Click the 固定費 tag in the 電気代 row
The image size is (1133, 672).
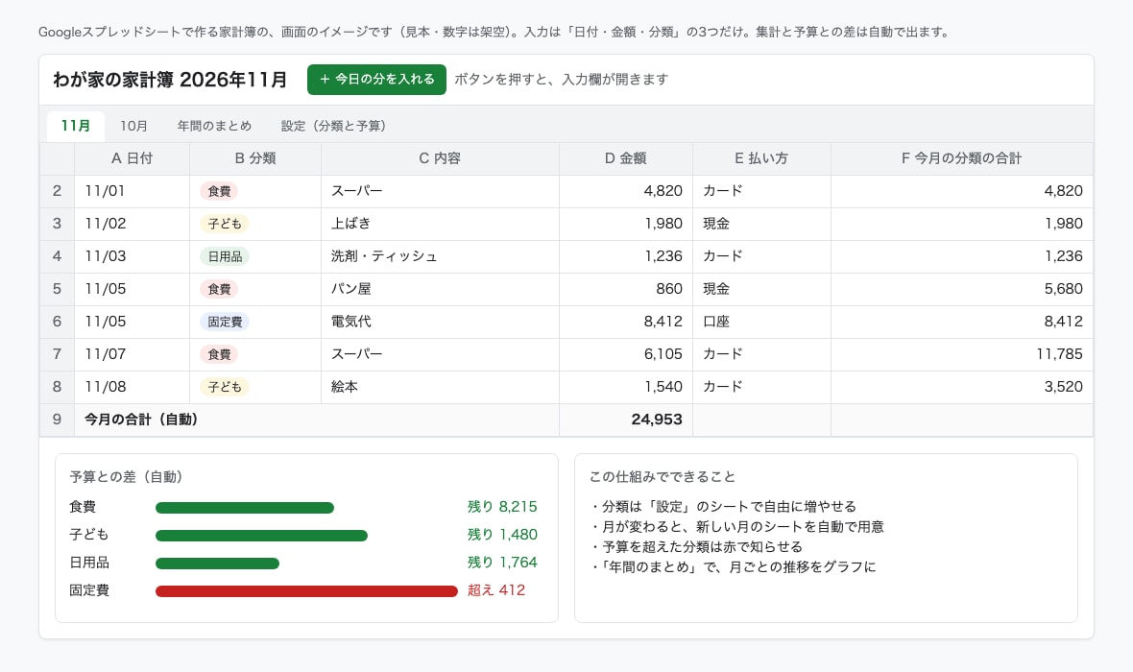click(225, 322)
